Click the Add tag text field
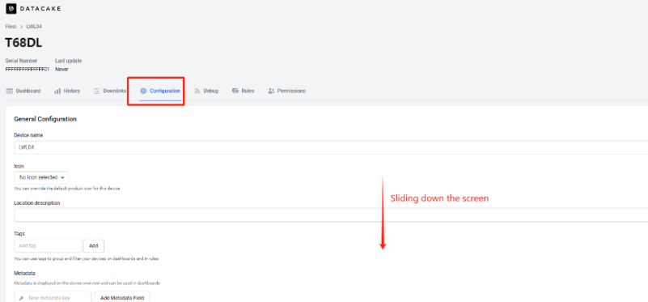 tap(48, 246)
